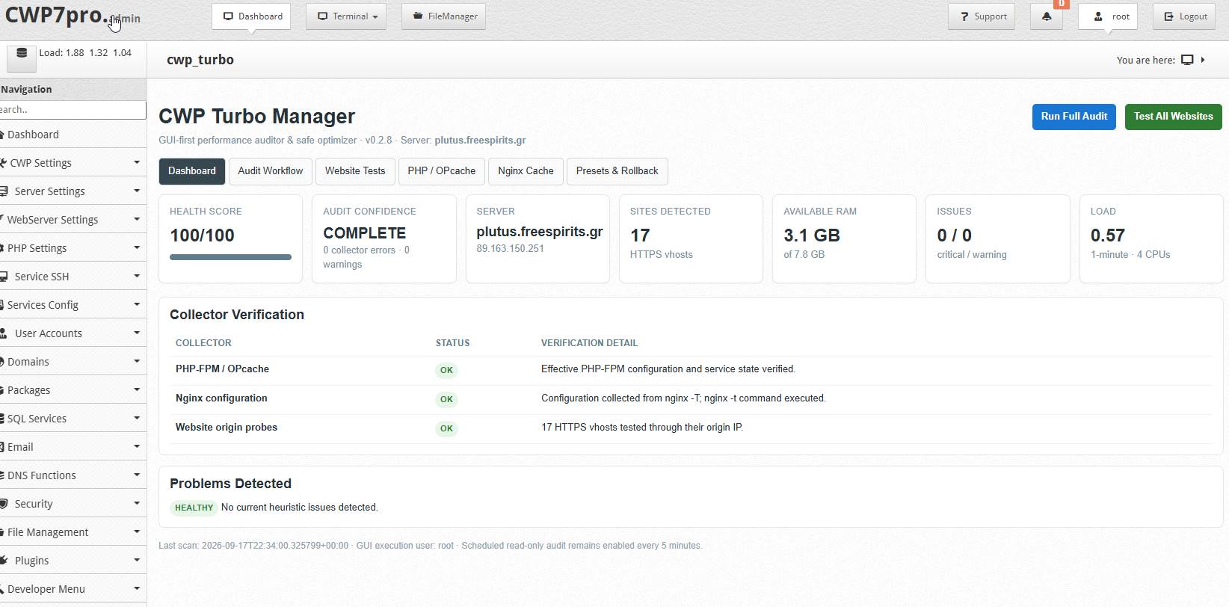Expand Developer Menu
The width and height of the screenshot is (1229, 607).
coord(73,589)
